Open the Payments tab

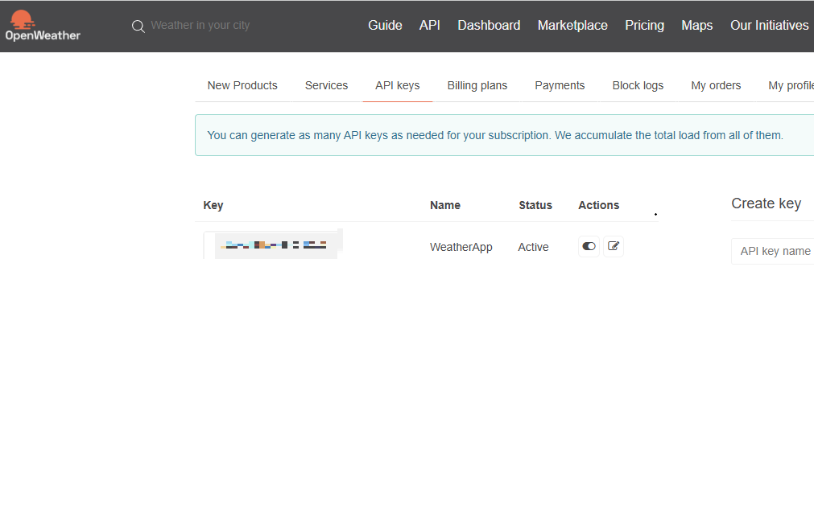pos(560,85)
